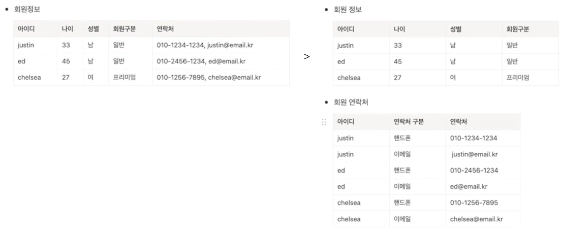Screen dimensions: 561x234
Task: Select age 45 cell in left table
Action: [71, 61]
